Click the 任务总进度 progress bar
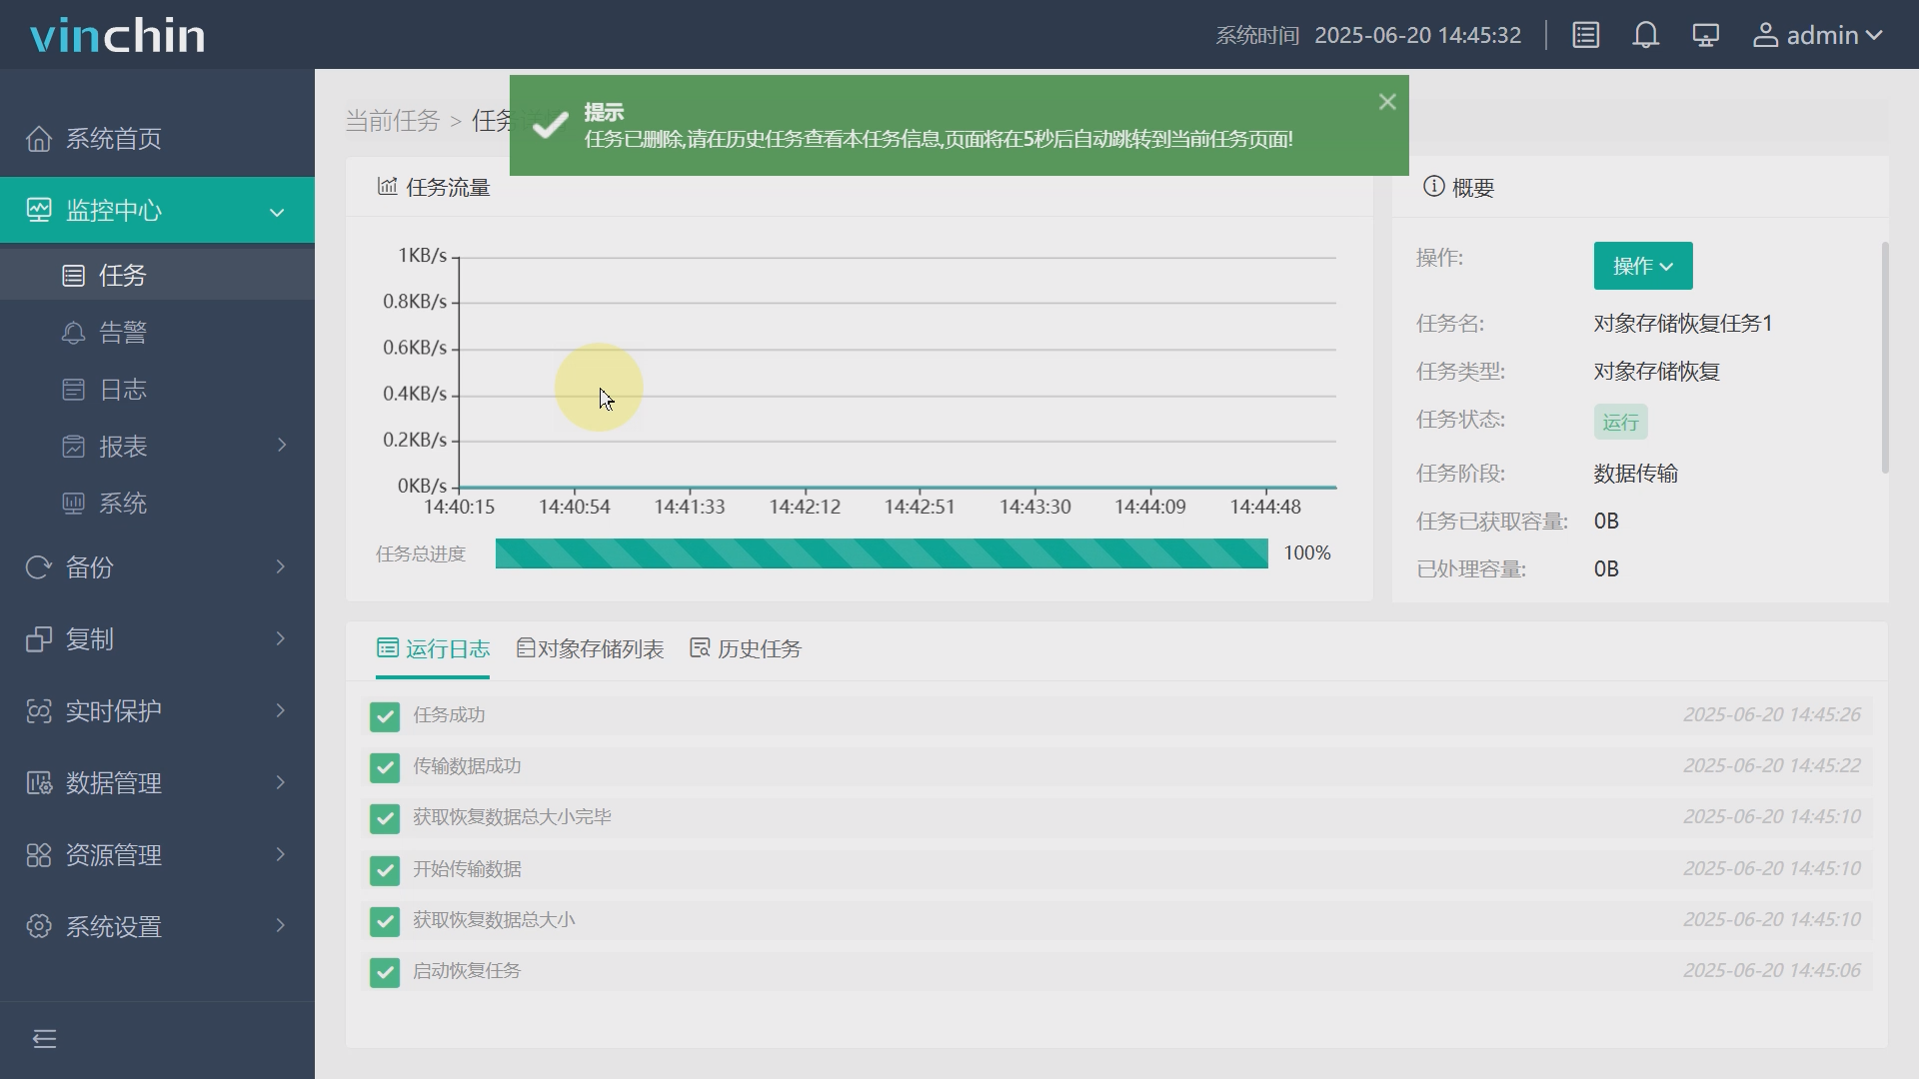This screenshot has height=1079, width=1919. pyautogui.click(x=881, y=553)
